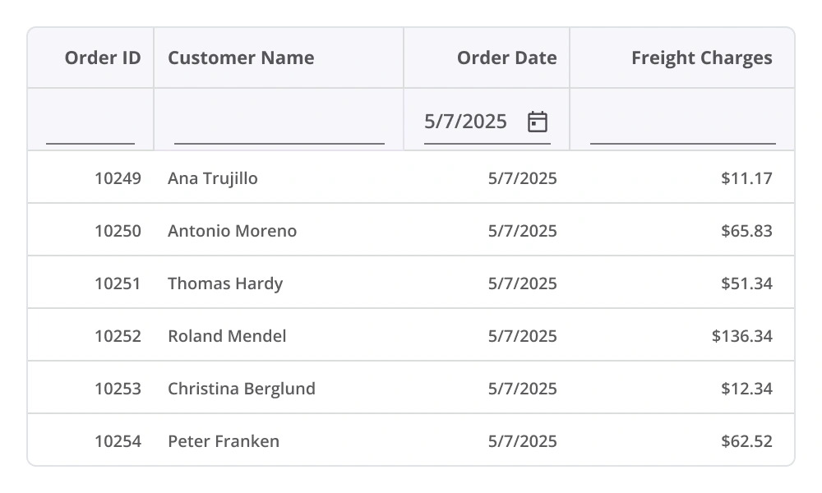Click order ID 10252 cell
Screen dimensions: 822x493
[x=118, y=336]
